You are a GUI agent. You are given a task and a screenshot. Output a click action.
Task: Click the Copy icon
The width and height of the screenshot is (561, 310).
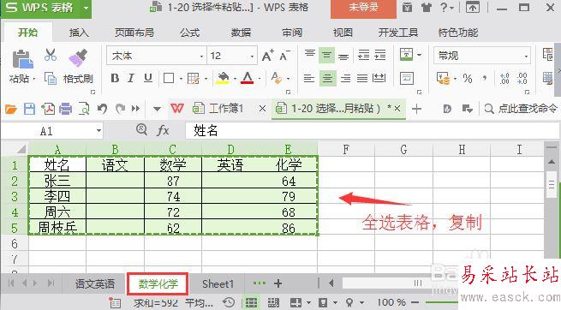(x=51, y=78)
